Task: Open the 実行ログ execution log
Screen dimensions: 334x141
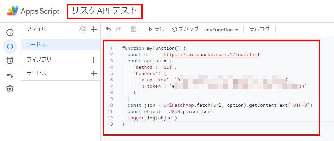Action: coord(259,30)
